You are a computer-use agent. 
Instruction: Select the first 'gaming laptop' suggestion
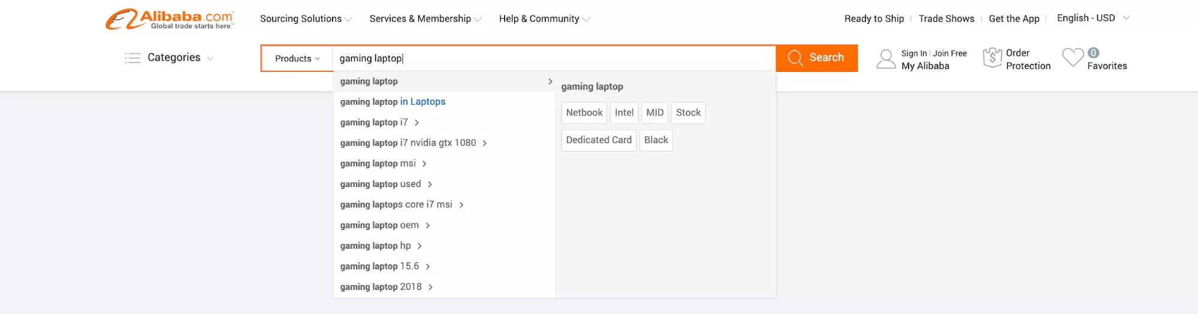click(x=444, y=81)
